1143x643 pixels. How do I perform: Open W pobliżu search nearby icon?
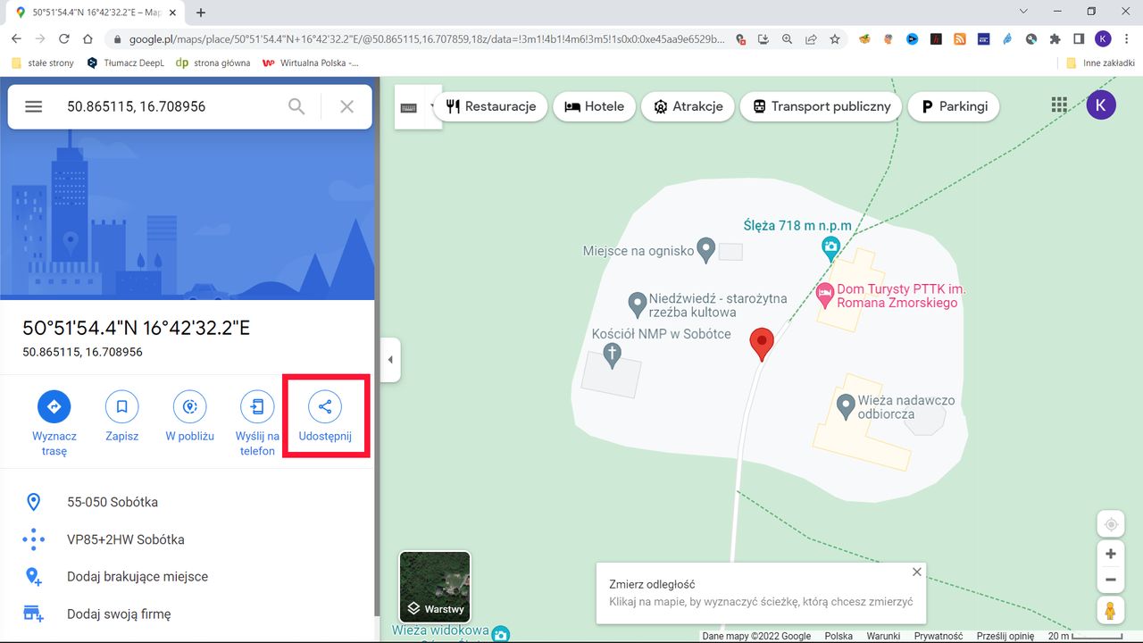point(189,406)
